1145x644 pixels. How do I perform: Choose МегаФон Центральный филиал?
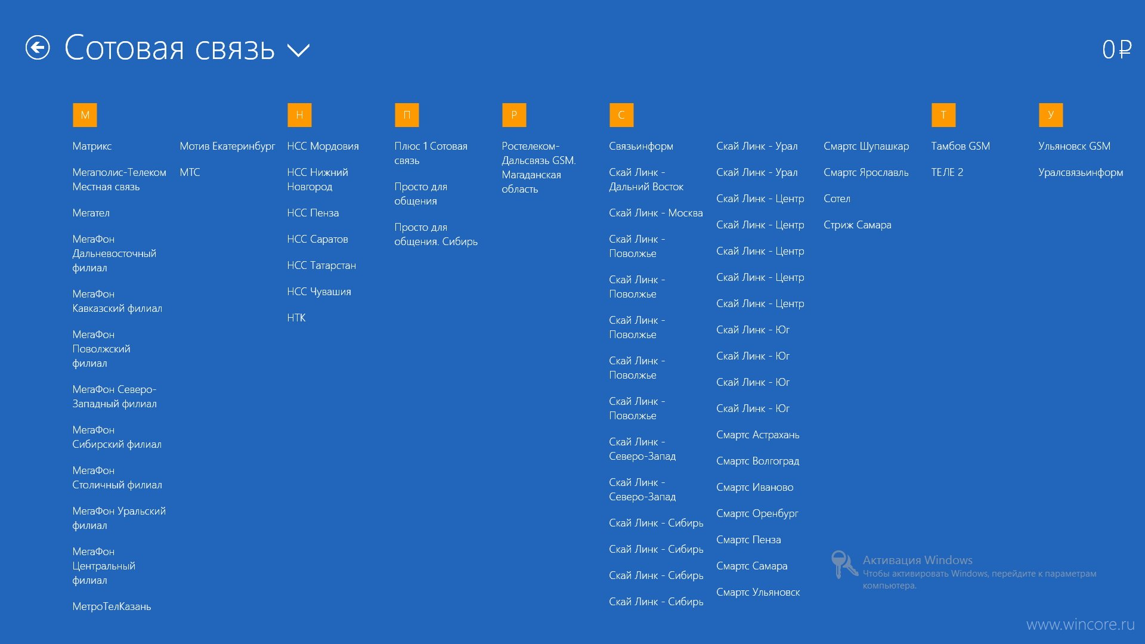point(104,566)
